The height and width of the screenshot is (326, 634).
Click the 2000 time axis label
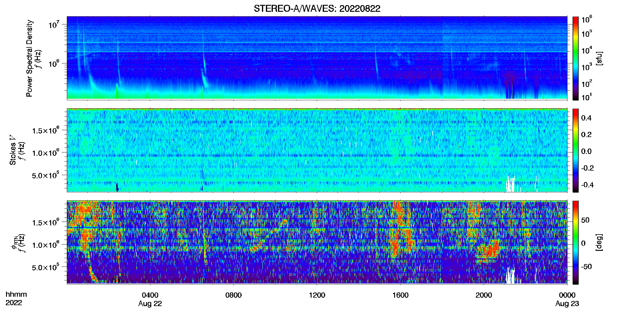pos(484,295)
